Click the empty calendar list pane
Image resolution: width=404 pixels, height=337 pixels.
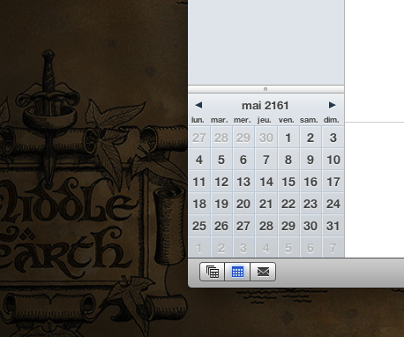pos(266,42)
